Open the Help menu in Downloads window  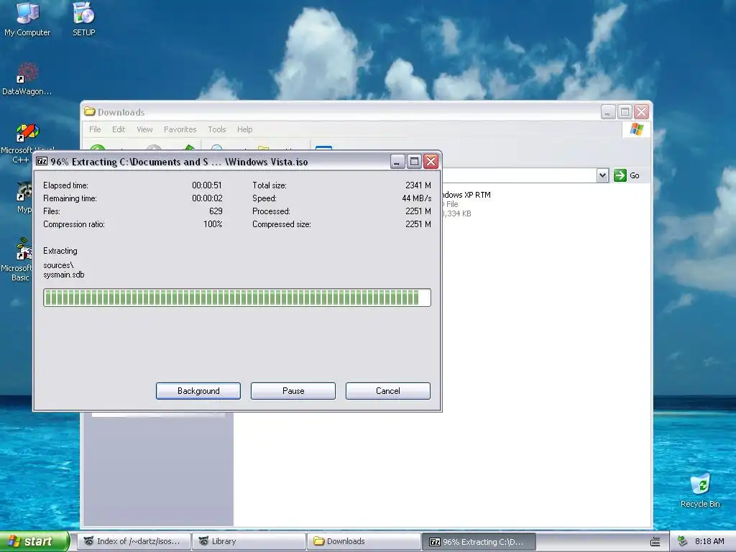click(244, 129)
